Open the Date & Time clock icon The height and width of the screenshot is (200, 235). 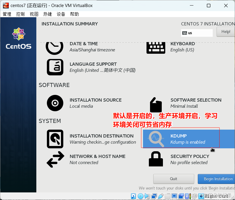coord(55,48)
